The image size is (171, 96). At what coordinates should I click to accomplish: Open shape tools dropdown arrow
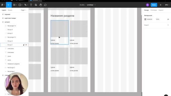[22, 5]
